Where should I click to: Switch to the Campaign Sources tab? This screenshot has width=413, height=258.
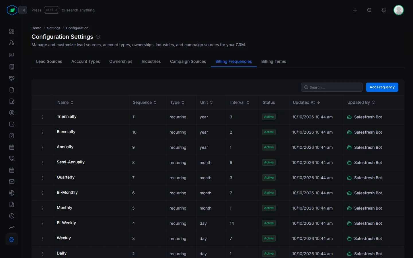pyautogui.click(x=188, y=61)
